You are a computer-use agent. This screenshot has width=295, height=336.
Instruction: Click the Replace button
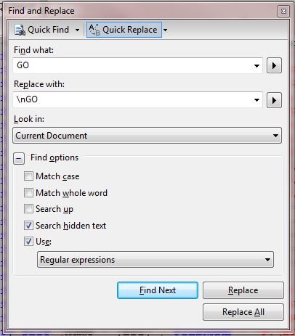pyautogui.click(x=243, y=290)
